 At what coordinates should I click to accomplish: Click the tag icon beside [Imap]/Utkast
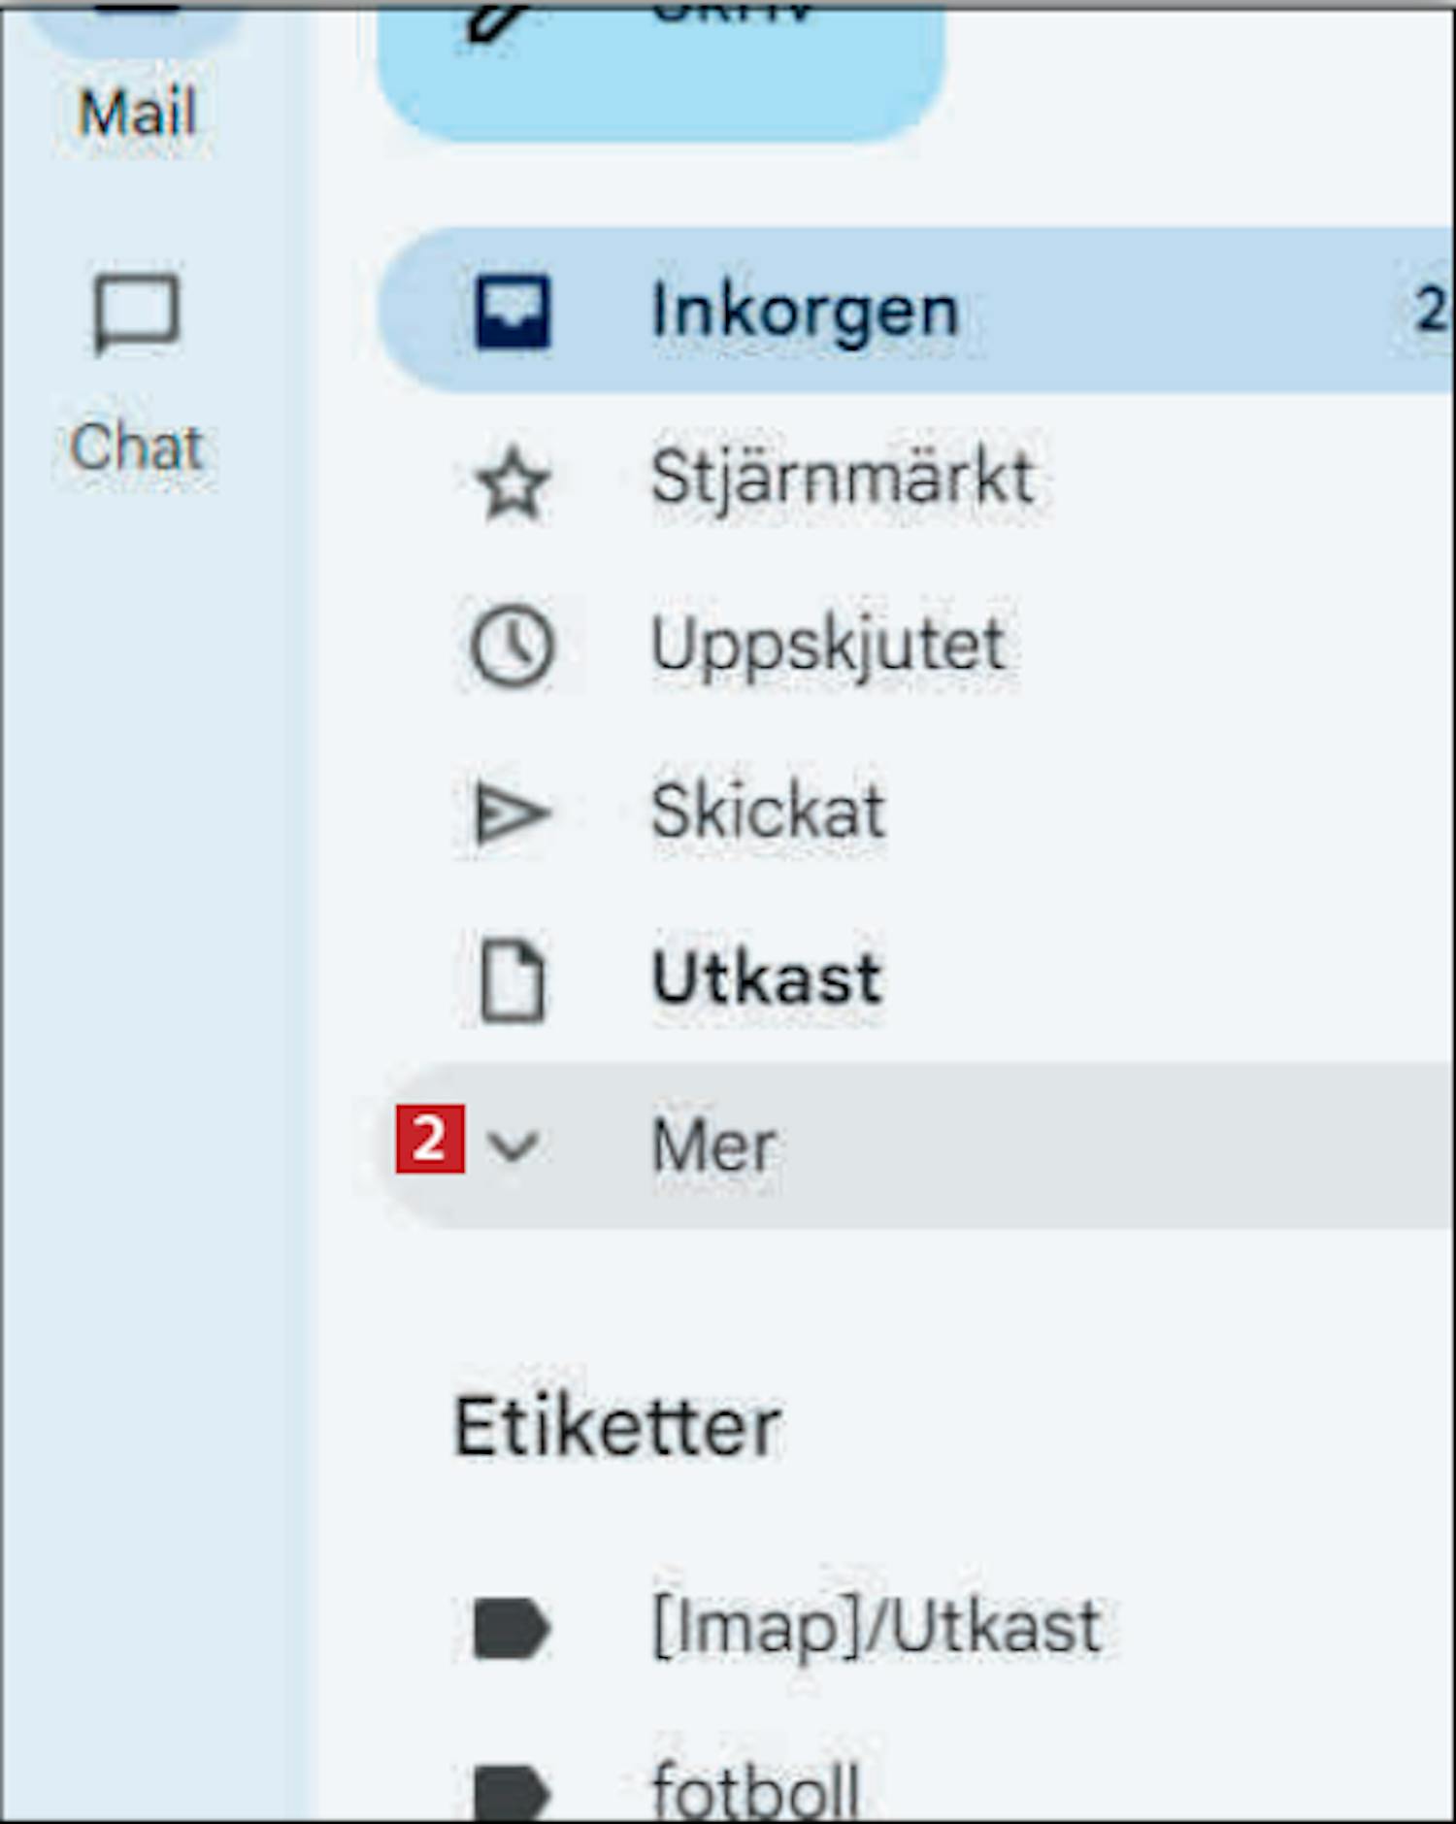[511, 1627]
